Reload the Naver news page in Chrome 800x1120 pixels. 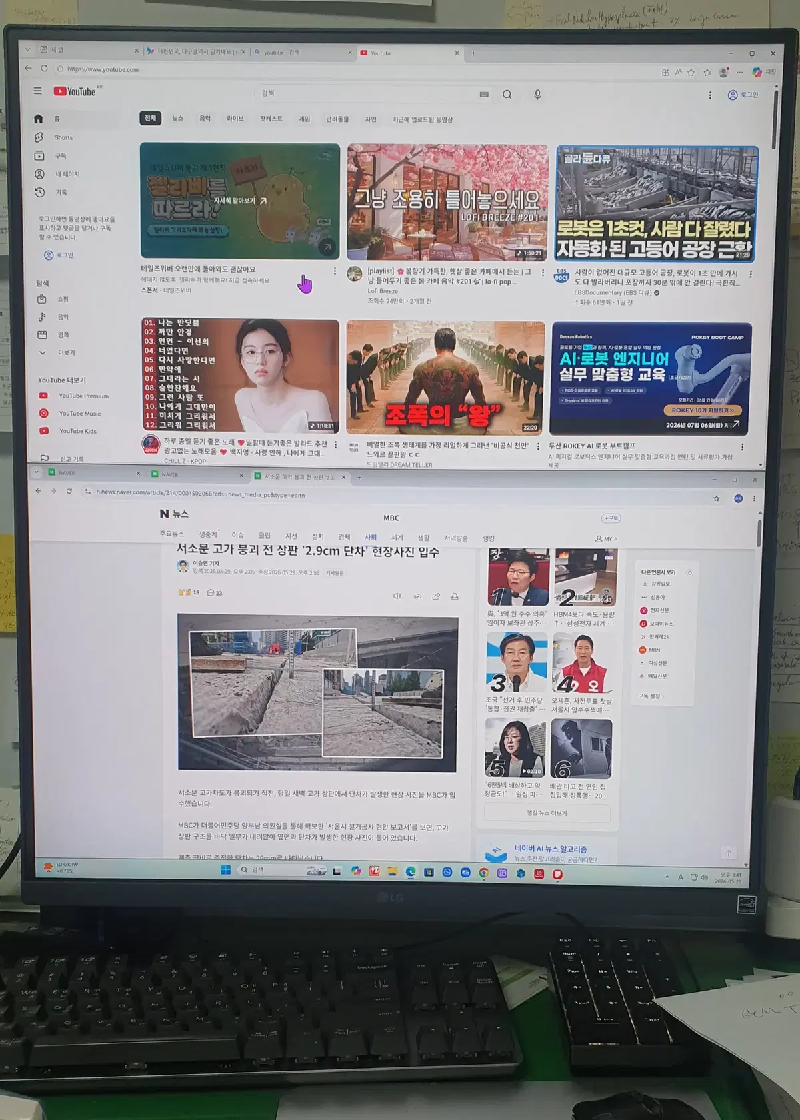click(x=69, y=491)
